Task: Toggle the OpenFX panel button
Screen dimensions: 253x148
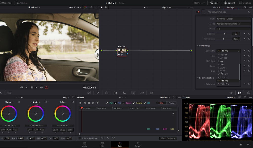Action: point(229,3)
